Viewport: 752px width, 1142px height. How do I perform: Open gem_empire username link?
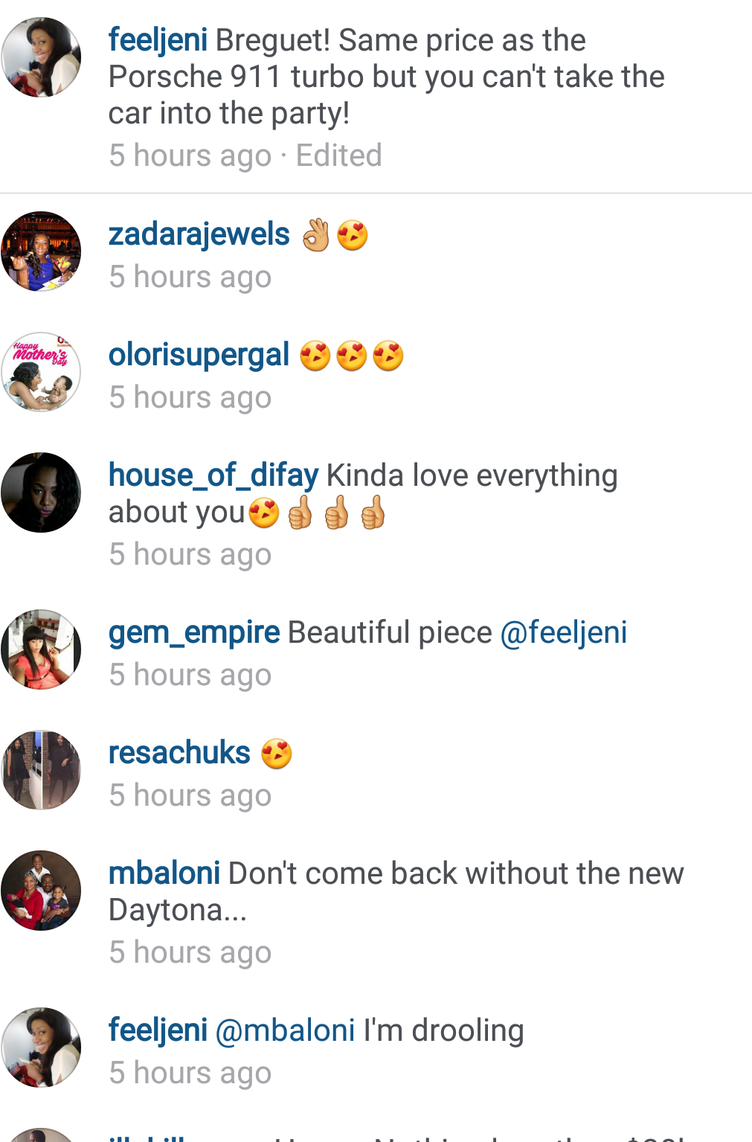point(194,632)
